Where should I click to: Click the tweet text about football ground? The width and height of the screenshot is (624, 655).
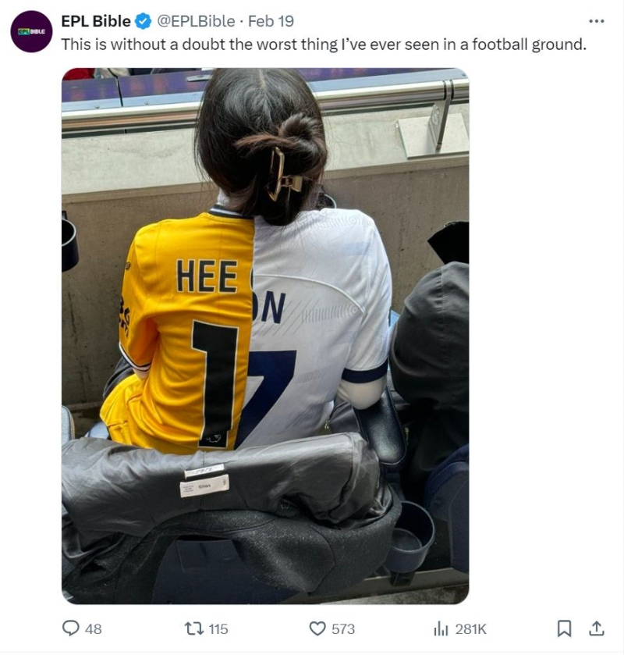pos(324,44)
